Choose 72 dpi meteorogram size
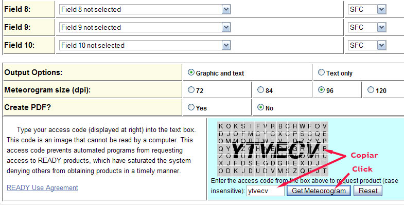The width and height of the screenshot is (404, 207). (x=191, y=90)
